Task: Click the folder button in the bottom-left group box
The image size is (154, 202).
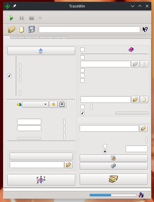Action: [x=69, y=165]
